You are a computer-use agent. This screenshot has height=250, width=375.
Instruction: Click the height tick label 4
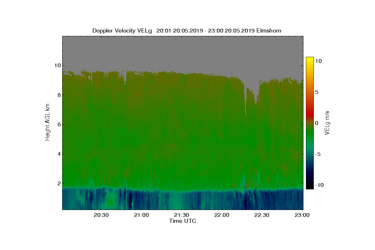coord(58,154)
